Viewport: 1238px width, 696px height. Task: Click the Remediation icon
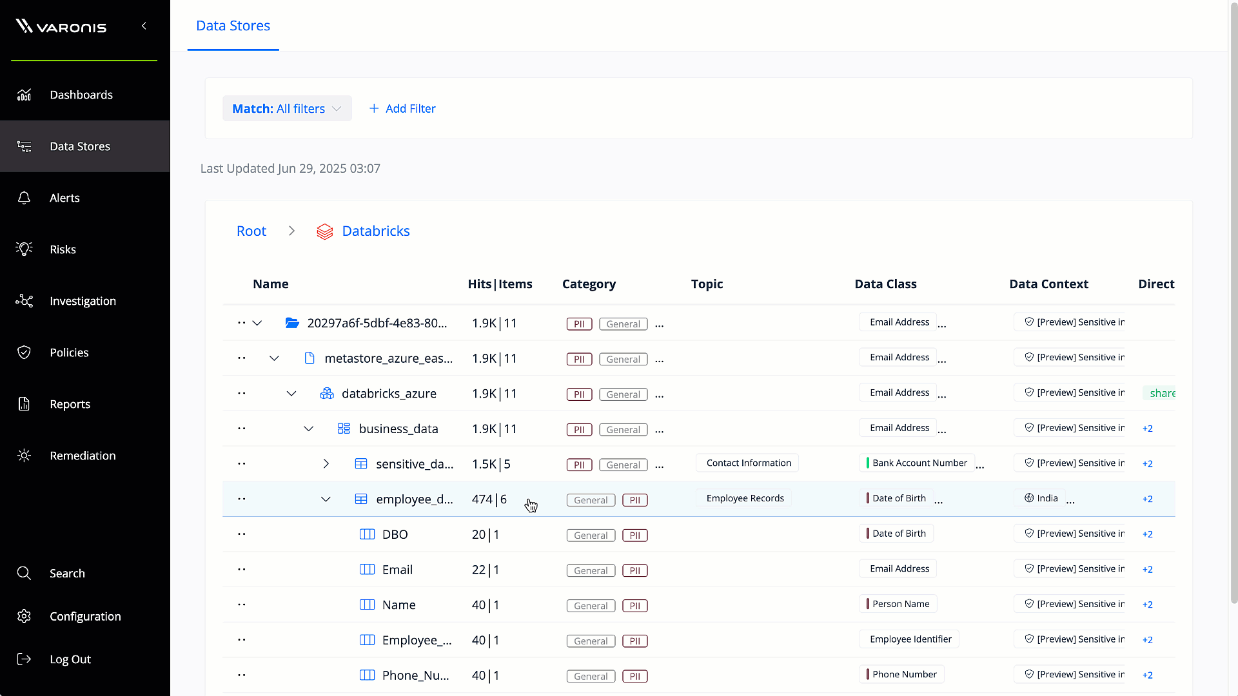point(24,456)
